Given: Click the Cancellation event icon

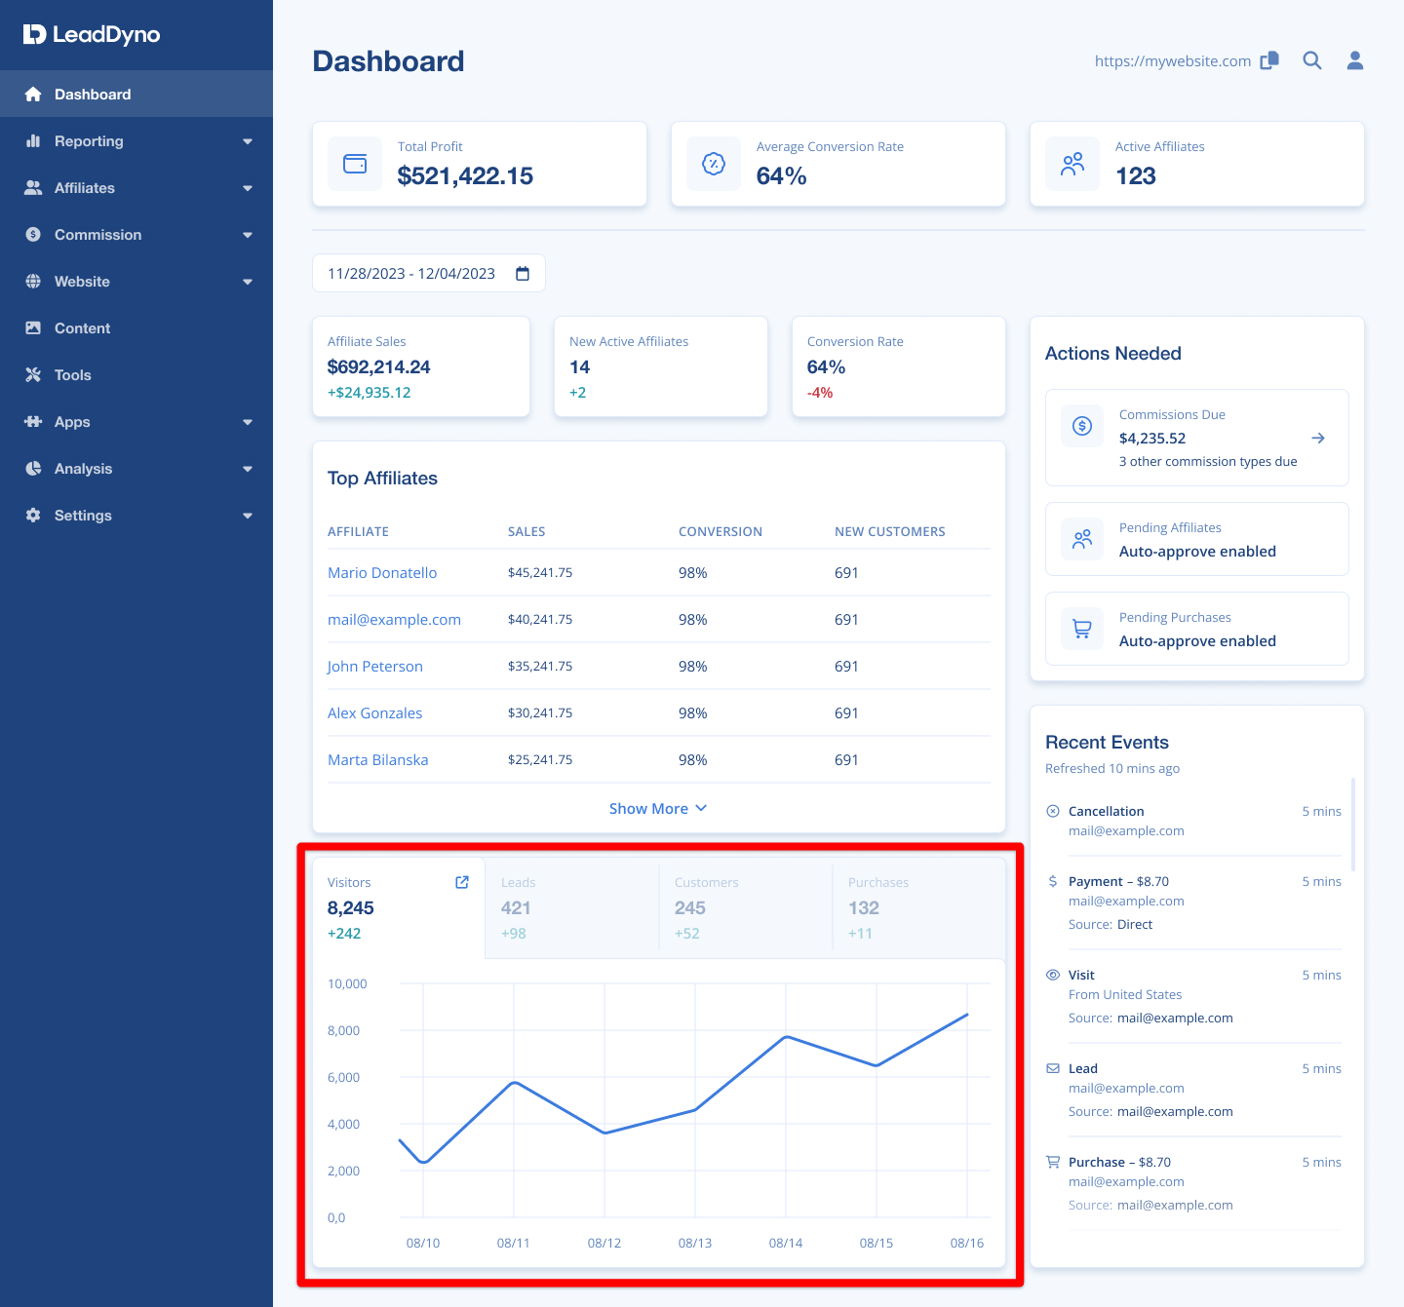Looking at the screenshot, I should 1053,811.
